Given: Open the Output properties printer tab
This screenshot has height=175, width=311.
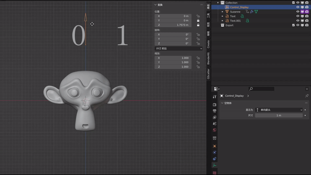Looking at the screenshot, I should [x=215, y=111].
